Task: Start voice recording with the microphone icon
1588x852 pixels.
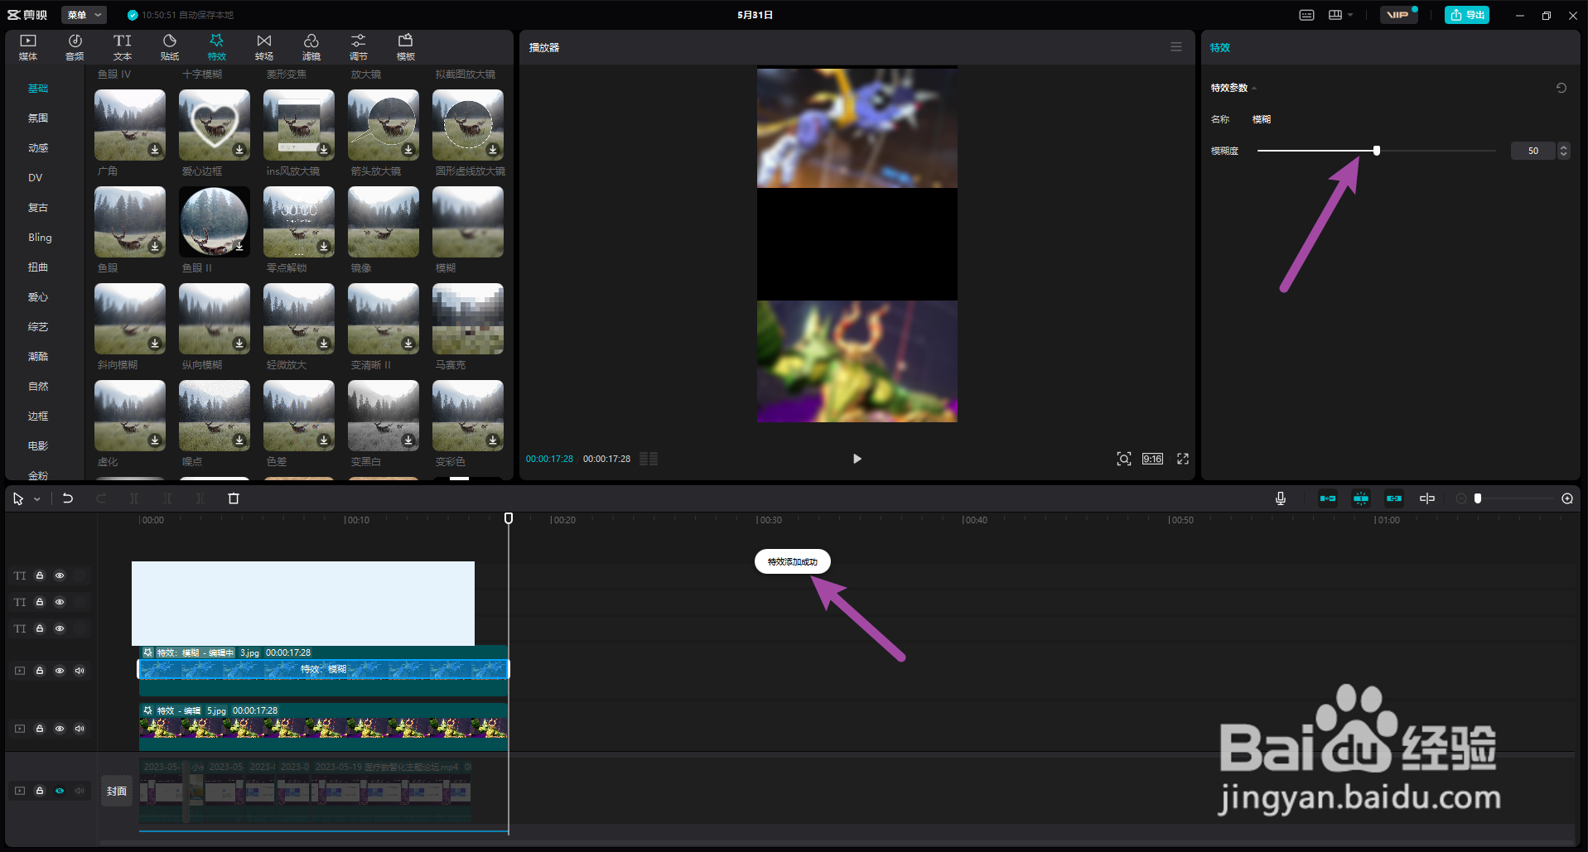Action: tap(1281, 498)
